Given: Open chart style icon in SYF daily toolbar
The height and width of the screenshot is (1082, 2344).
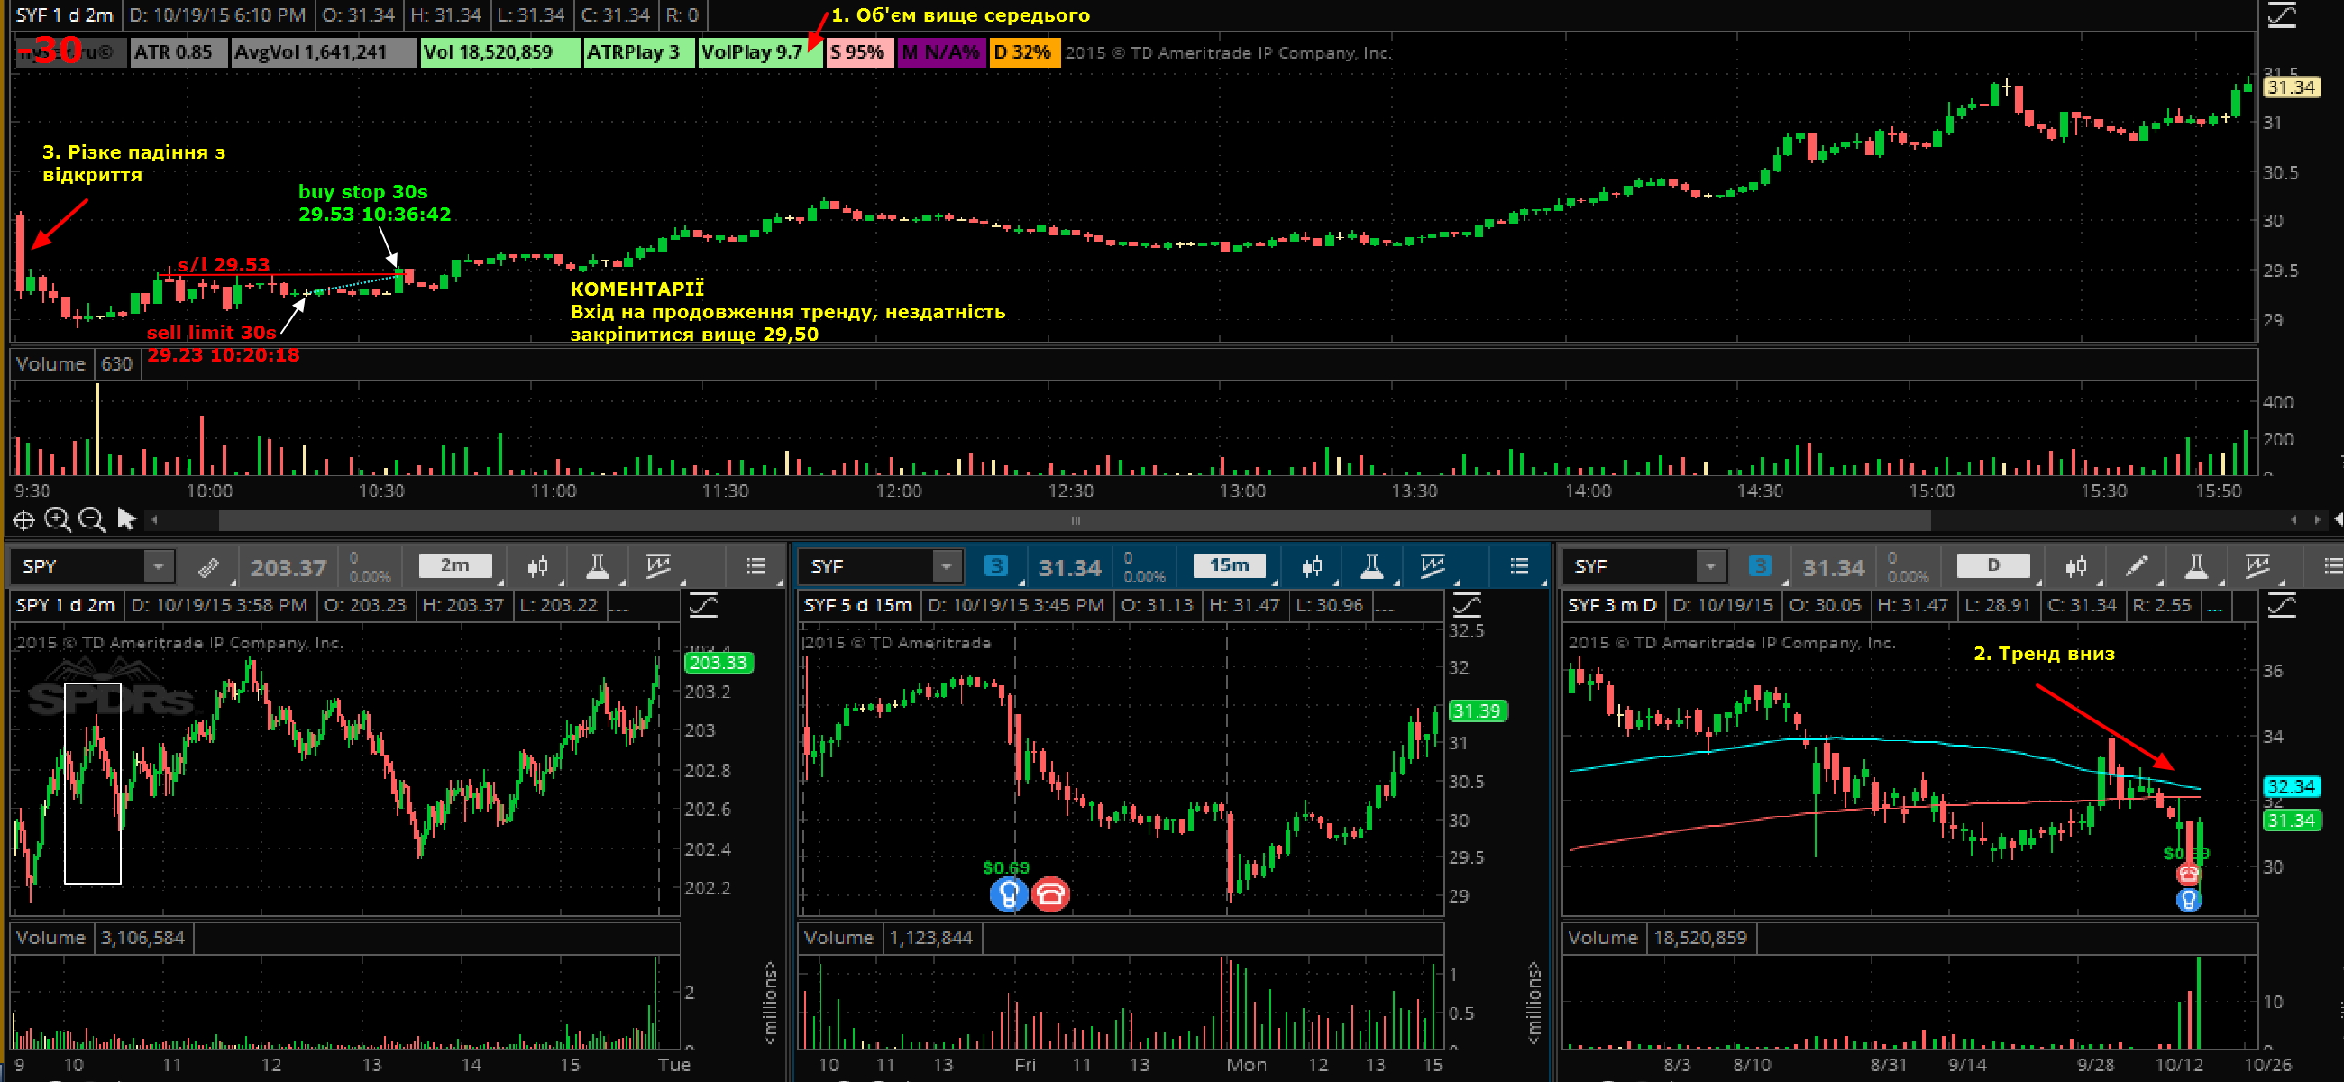Looking at the screenshot, I should [x=2075, y=567].
